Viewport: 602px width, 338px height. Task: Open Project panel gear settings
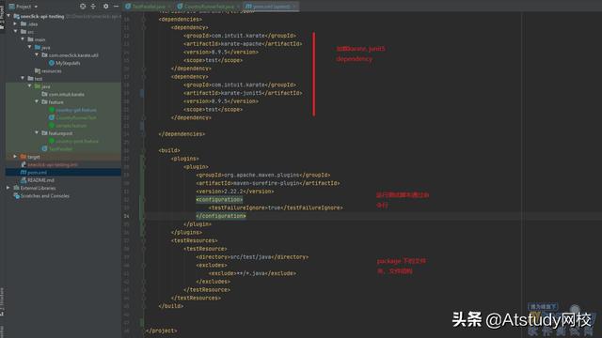106,7
